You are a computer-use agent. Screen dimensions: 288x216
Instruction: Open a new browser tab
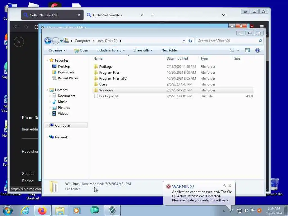153,15
